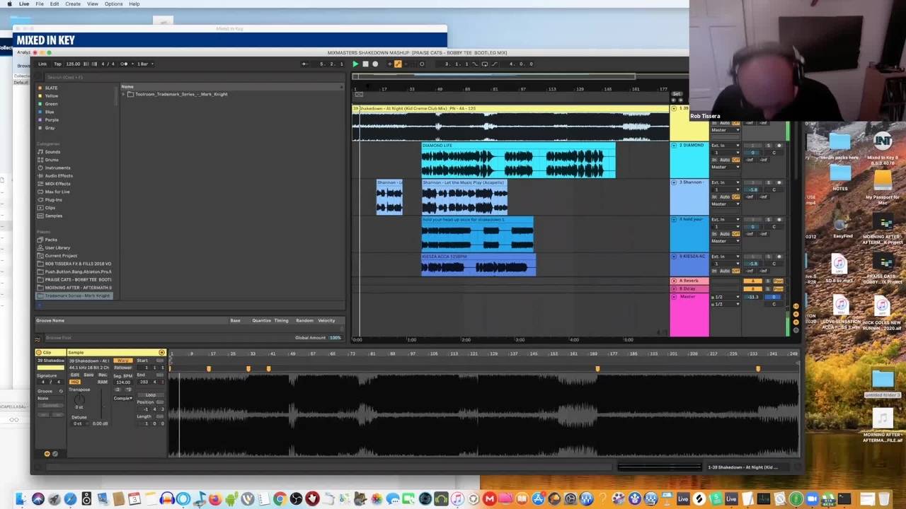Image resolution: width=906 pixels, height=509 pixels.
Task: Open the Max for Live category
Action: 57,192
